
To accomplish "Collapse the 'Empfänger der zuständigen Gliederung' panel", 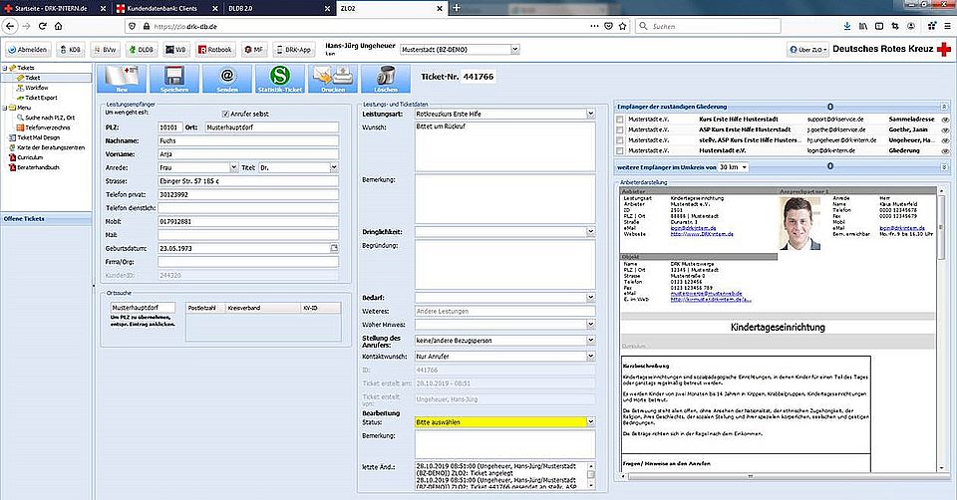I will click(x=943, y=105).
